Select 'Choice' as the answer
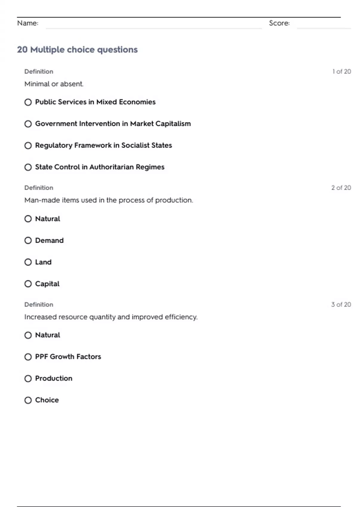 pos(28,400)
